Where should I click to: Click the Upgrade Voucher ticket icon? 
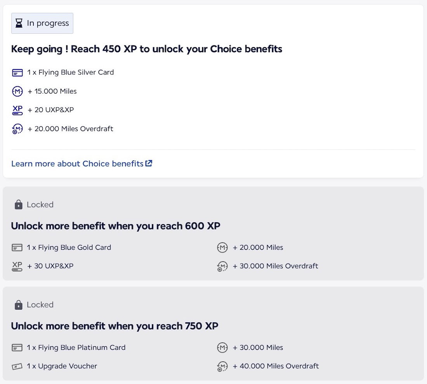[17, 366]
